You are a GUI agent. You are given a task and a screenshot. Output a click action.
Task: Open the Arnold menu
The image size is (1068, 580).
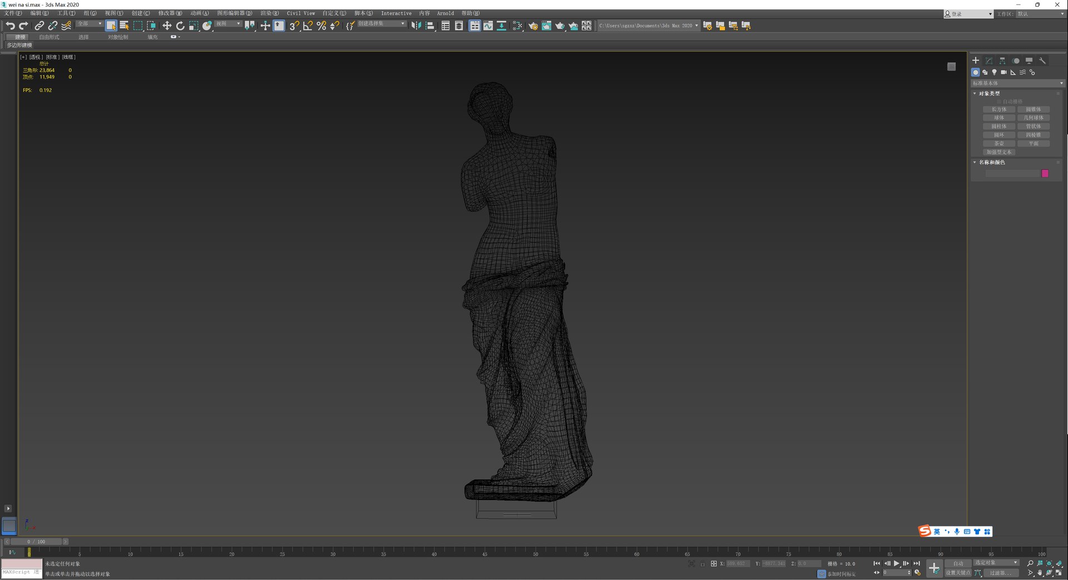click(x=445, y=13)
